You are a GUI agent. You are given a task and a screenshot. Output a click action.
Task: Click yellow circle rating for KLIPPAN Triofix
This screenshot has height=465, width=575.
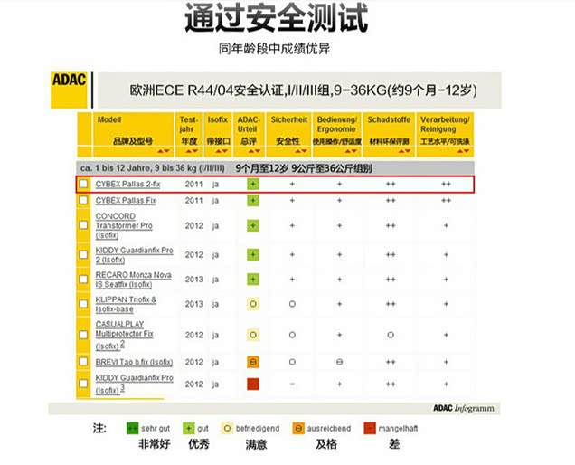253,304
